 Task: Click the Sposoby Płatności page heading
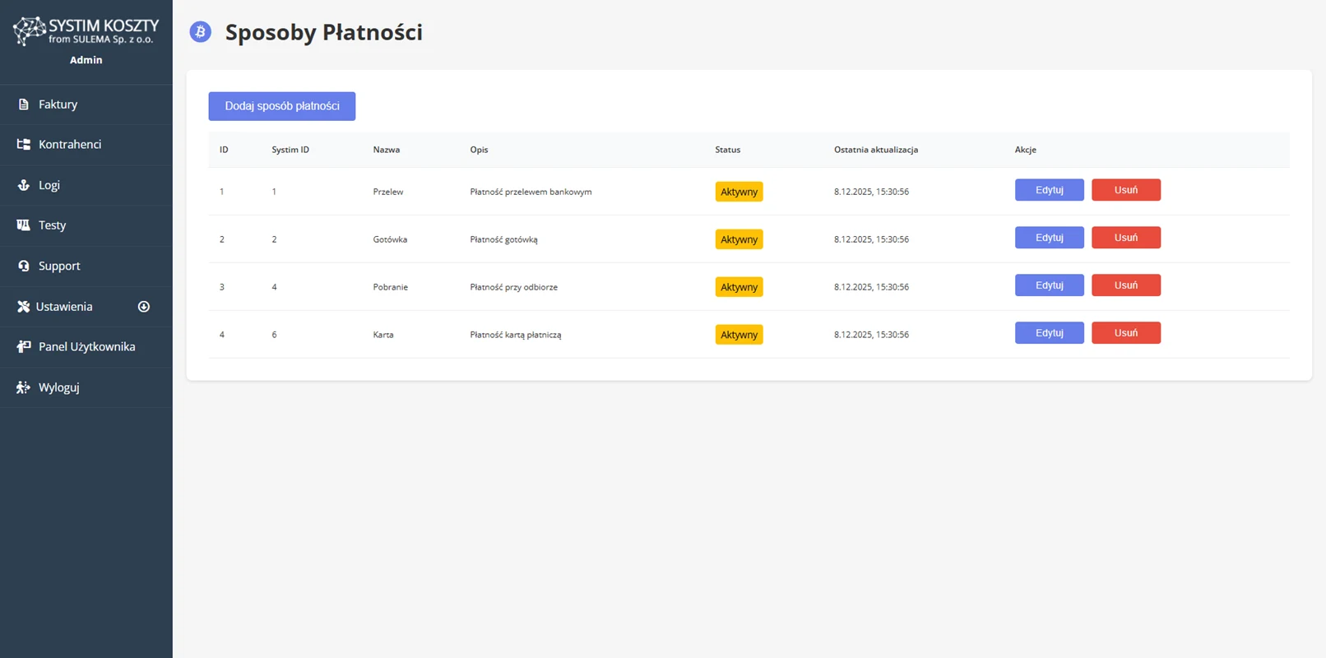tap(324, 32)
